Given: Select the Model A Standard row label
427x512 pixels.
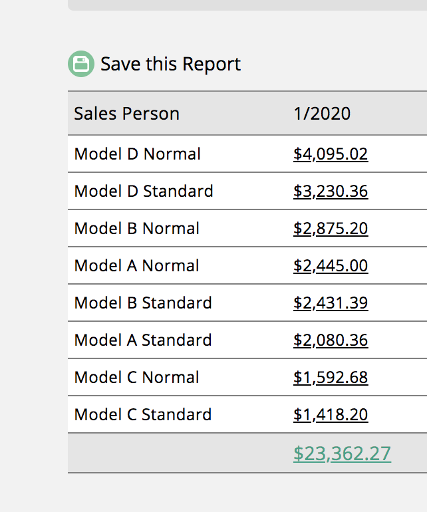Looking at the screenshot, I should tap(143, 340).
